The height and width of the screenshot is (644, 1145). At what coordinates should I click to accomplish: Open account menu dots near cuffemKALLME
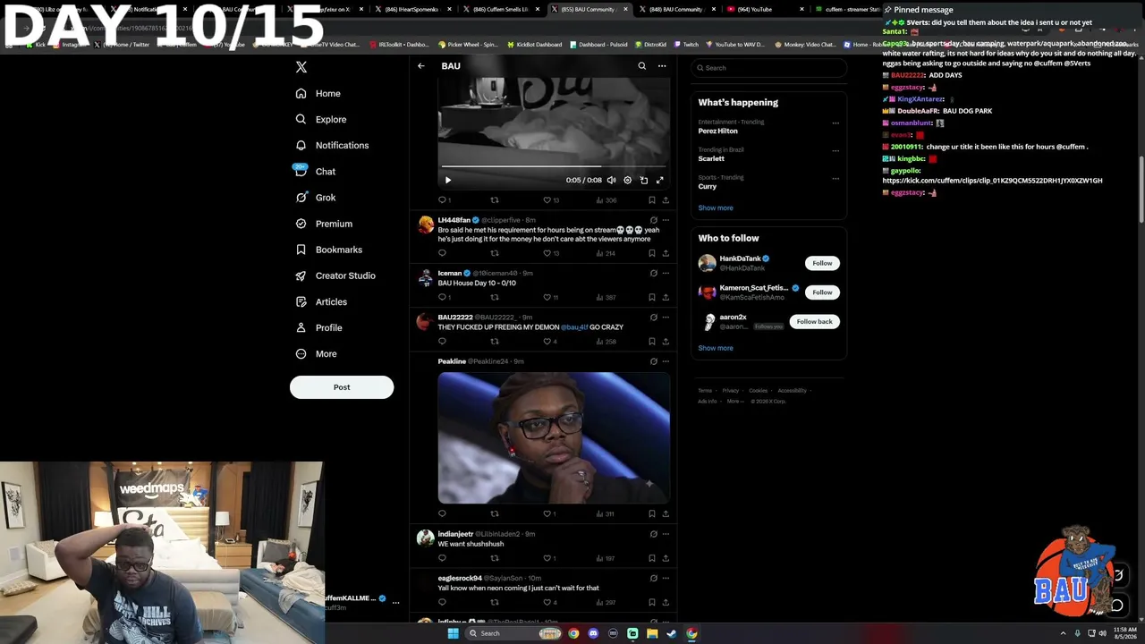395,603
